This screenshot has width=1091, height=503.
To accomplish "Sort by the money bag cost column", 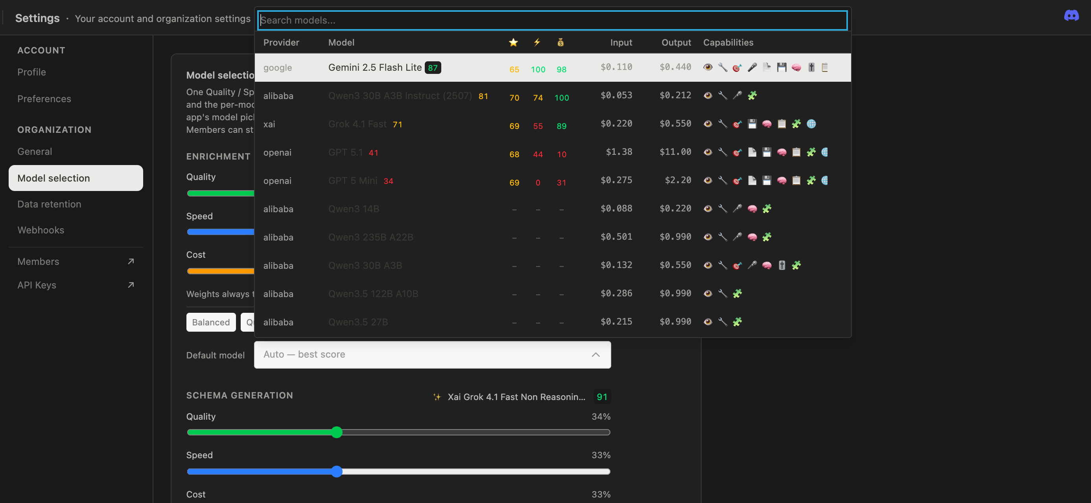I will 560,42.
